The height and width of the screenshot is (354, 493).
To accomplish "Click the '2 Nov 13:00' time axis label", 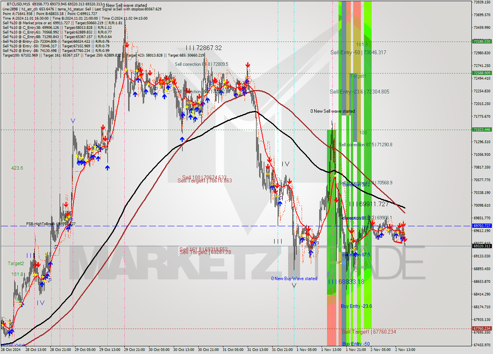I will point(405,350).
